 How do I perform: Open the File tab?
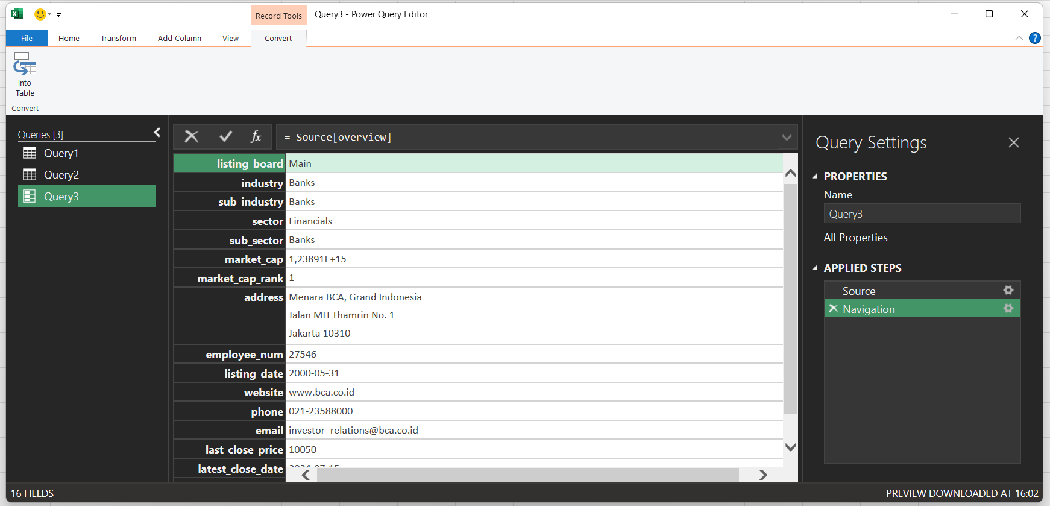[27, 38]
